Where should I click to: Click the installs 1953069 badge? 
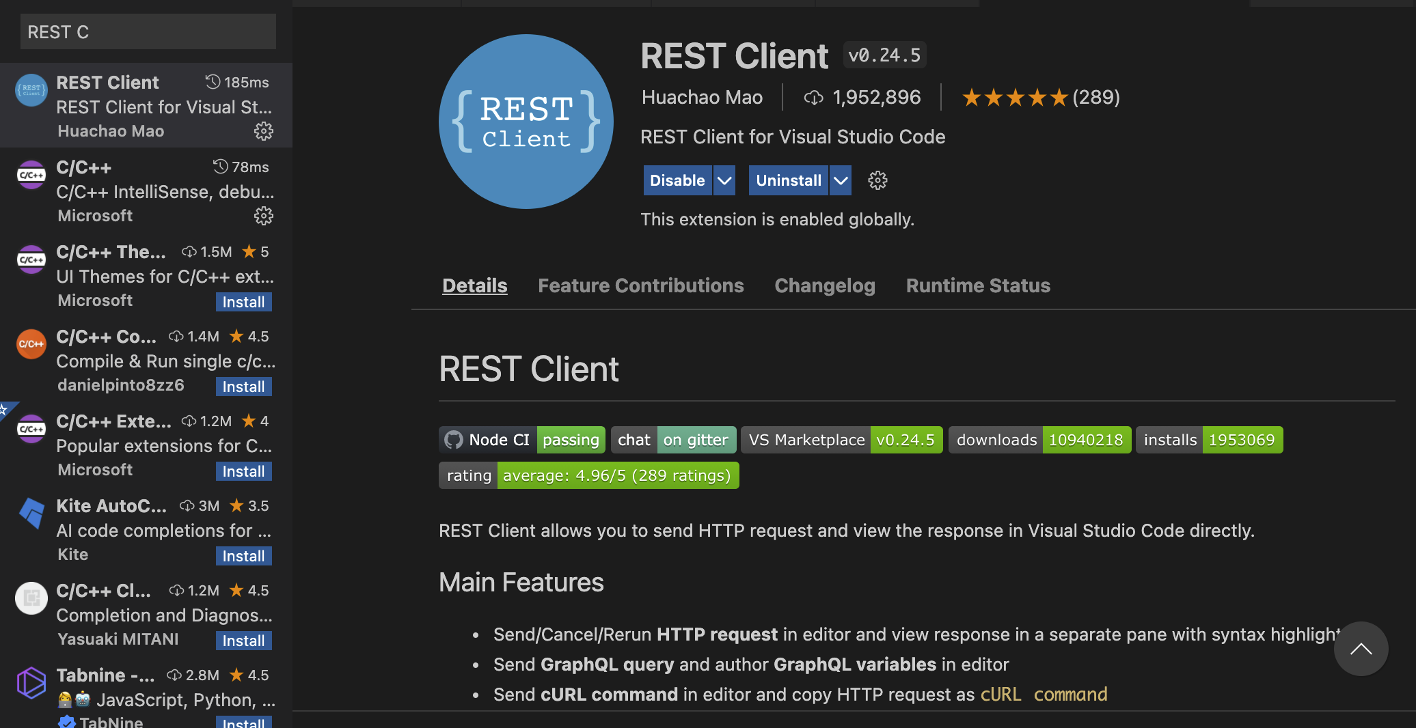point(1210,440)
